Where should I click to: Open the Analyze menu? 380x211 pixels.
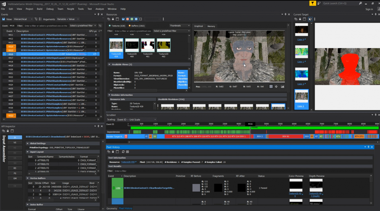point(100,9)
